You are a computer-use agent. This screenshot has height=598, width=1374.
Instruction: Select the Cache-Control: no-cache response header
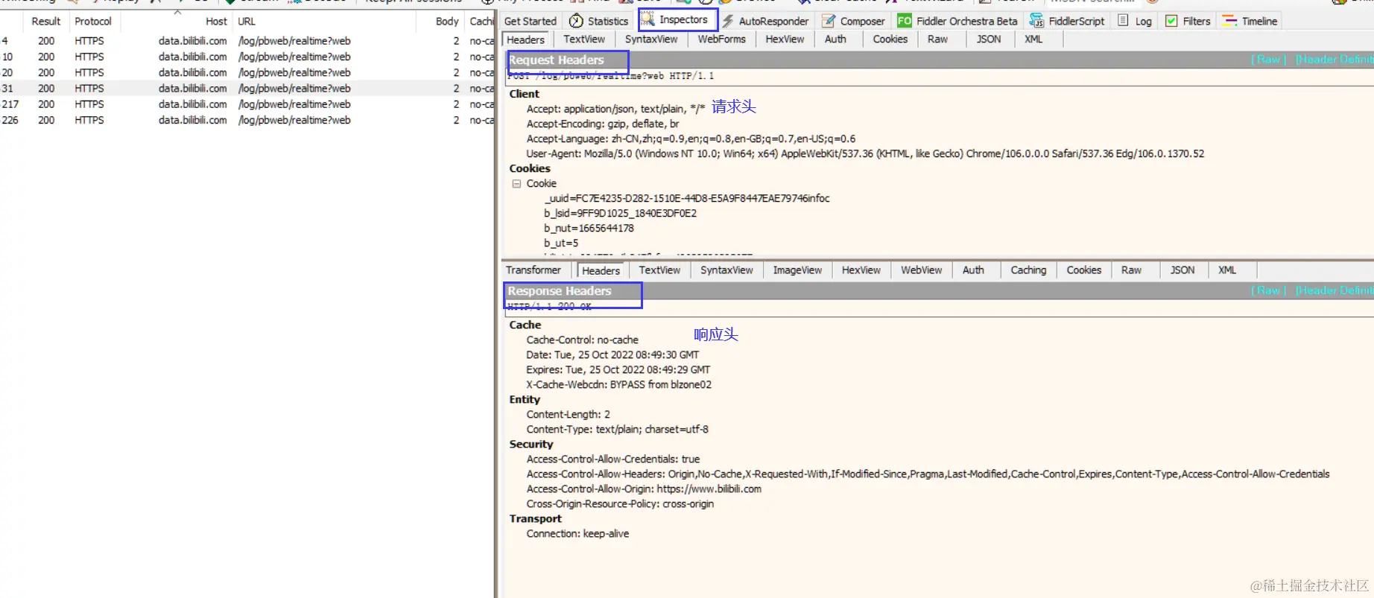click(x=582, y=340)
